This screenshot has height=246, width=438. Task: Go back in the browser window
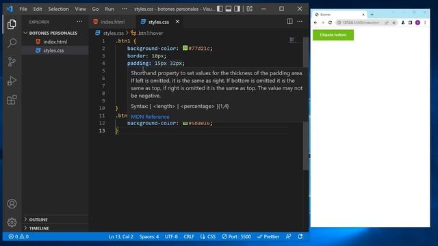click(x=315, y=23)
